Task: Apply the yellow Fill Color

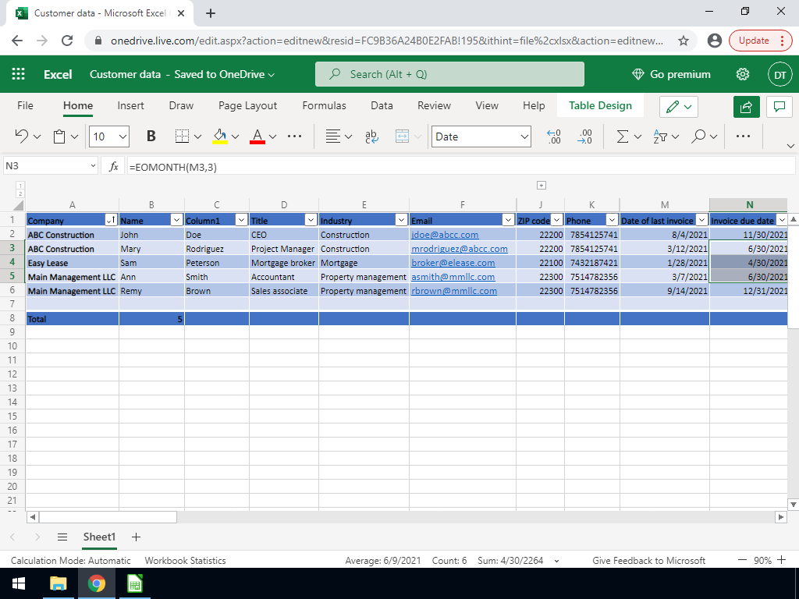Action: tap(220, 136)
